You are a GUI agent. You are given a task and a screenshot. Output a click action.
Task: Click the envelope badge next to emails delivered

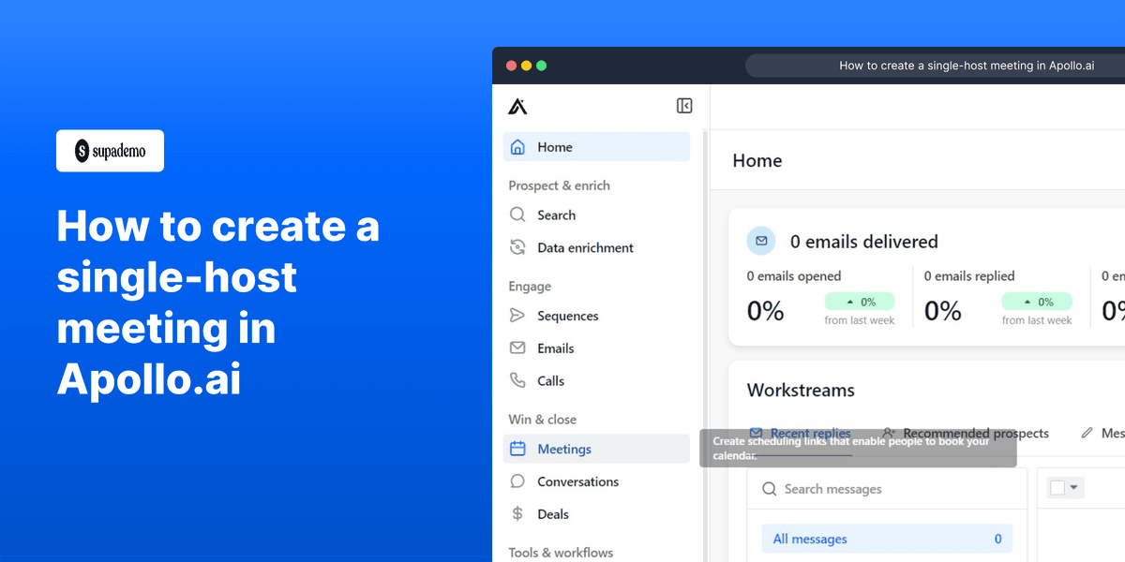pyautogui.click(x=761, y=241)
